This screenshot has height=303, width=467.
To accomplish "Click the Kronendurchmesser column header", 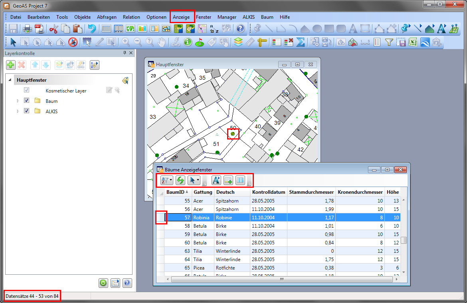I will [360, 192].
